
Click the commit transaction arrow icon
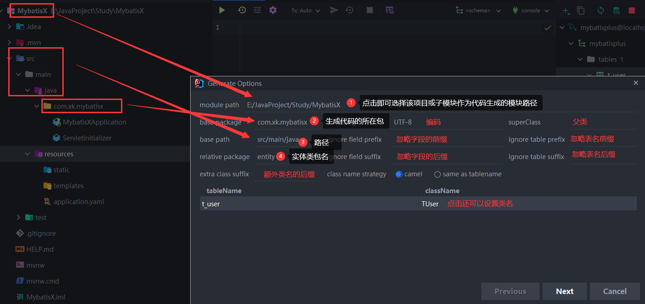[334, 10]
